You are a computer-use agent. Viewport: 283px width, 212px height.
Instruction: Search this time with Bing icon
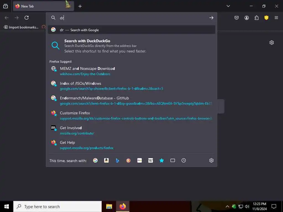(x=117, y=160)
